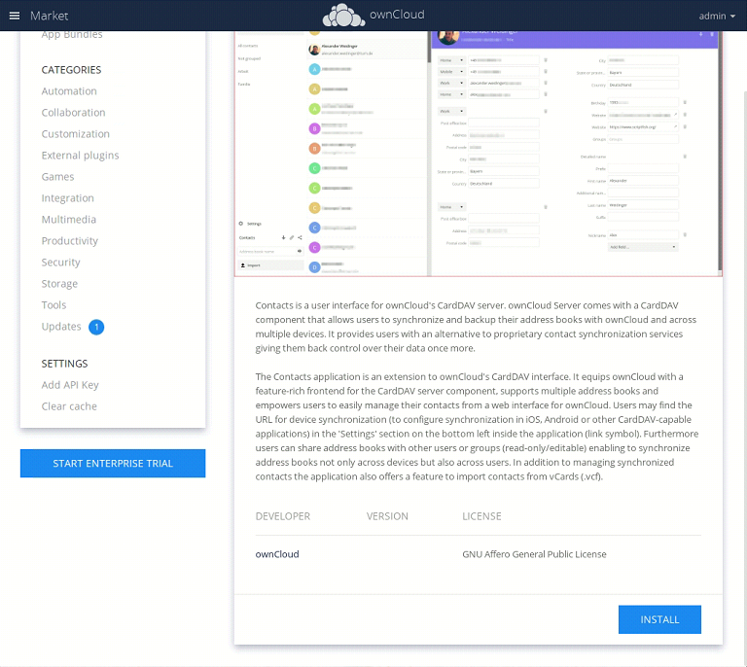Show available Updates
The image size is (747, 667).
tap(61, 327)
